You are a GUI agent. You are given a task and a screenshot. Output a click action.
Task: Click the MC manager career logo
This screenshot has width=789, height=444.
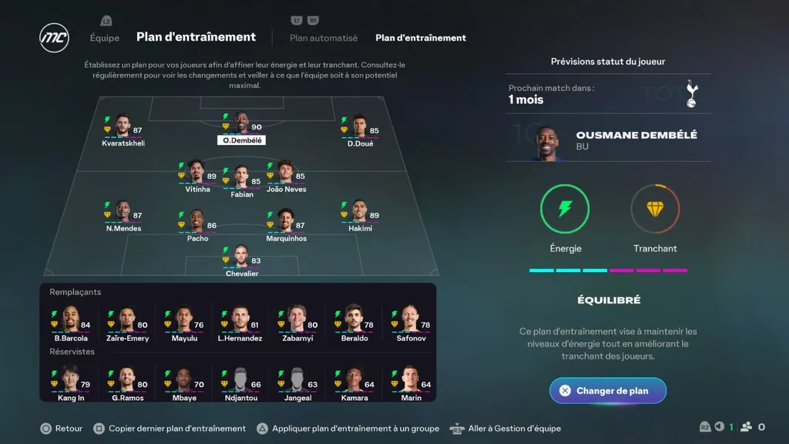[54, 38]
